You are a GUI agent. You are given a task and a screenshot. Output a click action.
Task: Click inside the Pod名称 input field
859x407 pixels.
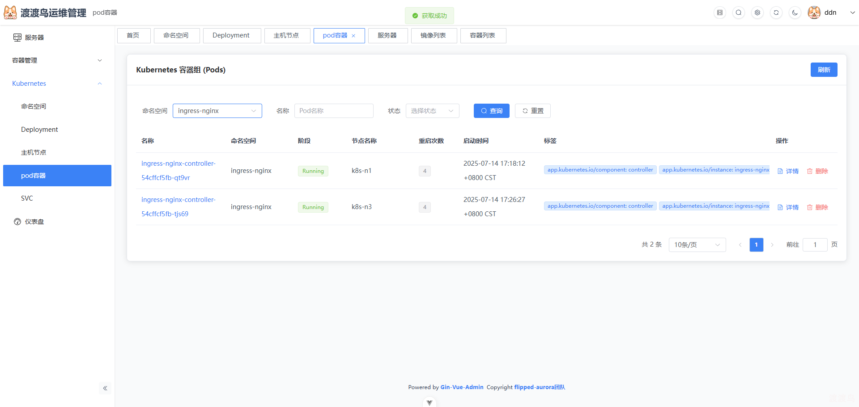(x=334, y=110)
